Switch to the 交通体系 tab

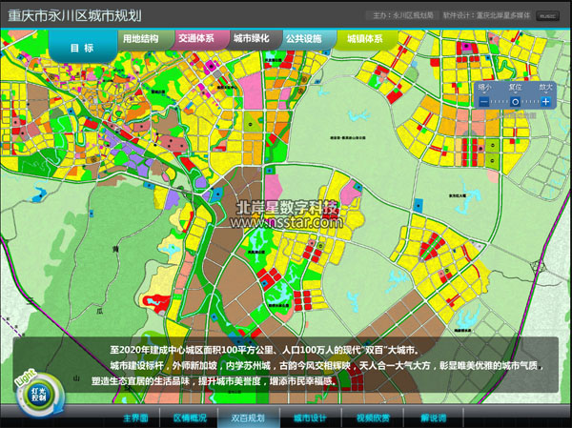pyautogui.click(x=196, y=39)
